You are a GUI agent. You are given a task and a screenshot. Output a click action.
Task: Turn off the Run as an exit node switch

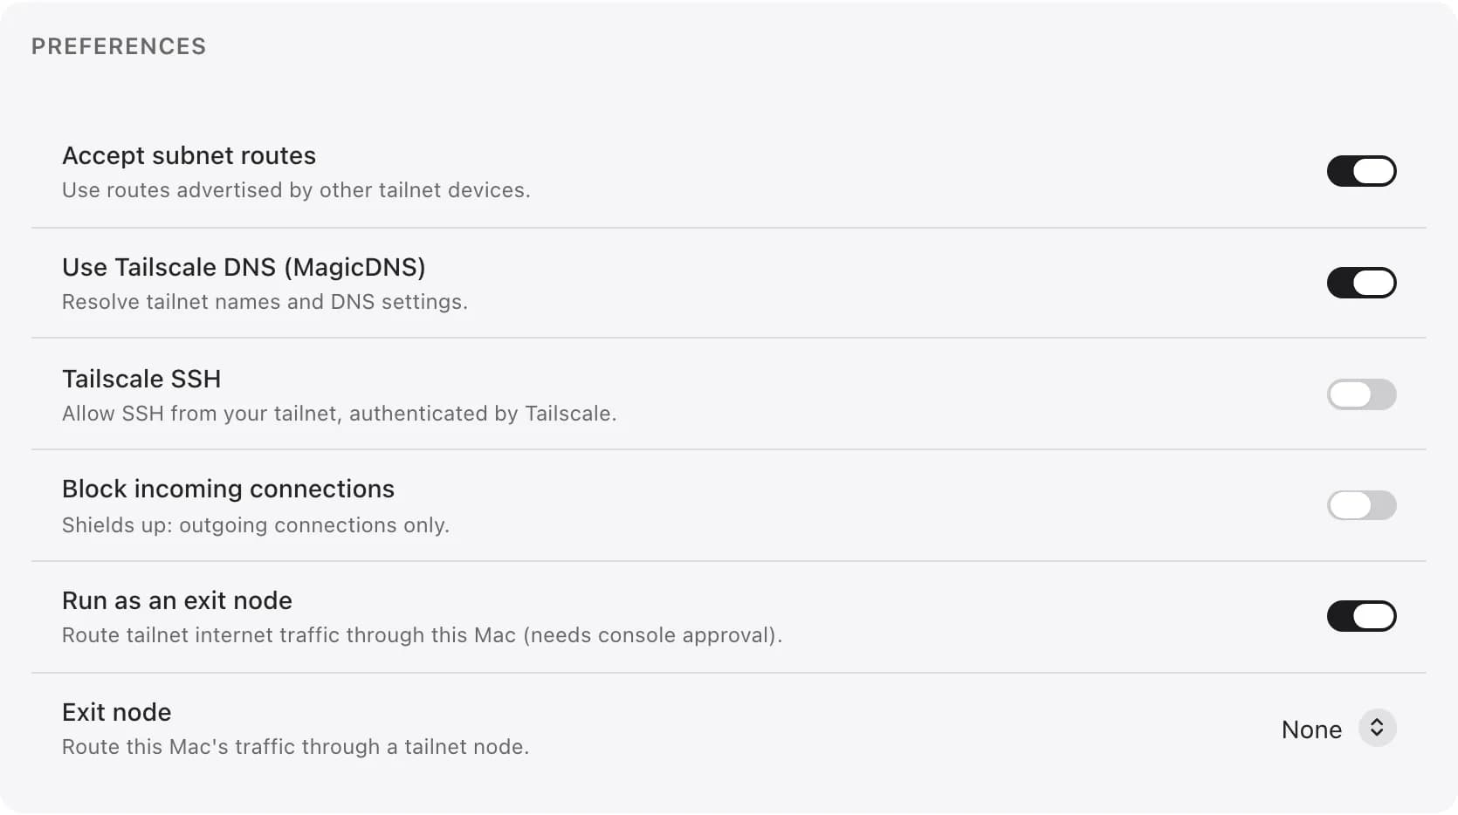point(1361,616)
